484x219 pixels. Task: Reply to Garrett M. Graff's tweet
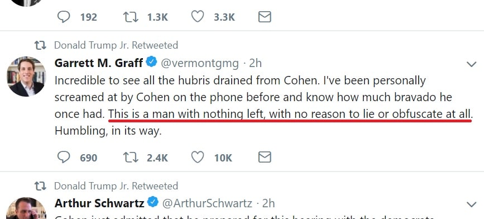click(x=64, y=158)
